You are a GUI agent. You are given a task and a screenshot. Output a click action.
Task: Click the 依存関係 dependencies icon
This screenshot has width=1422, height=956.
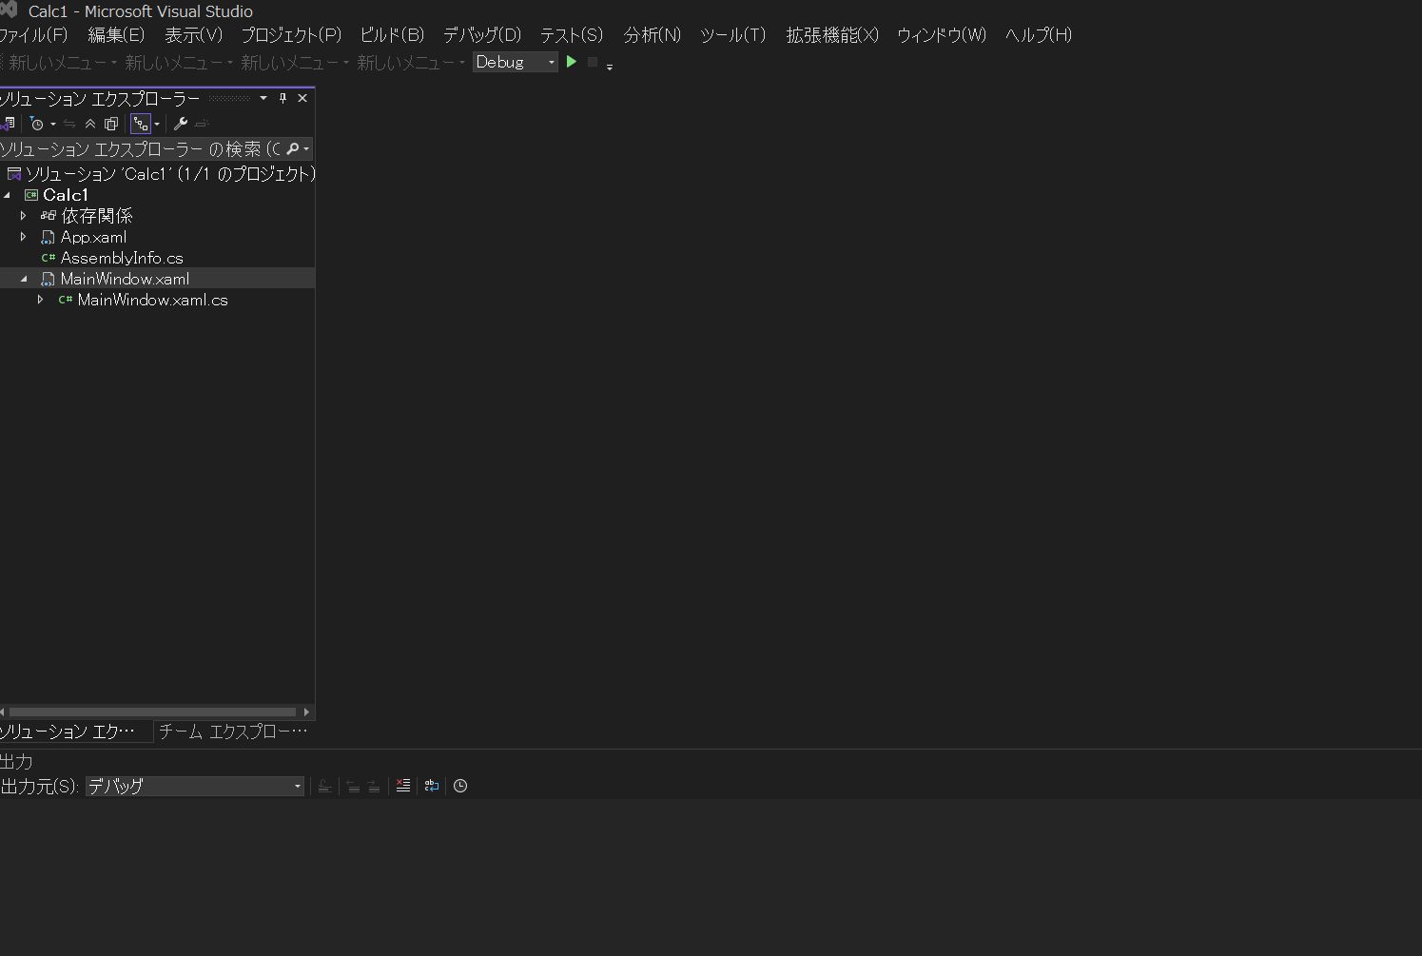click(49, 216)
